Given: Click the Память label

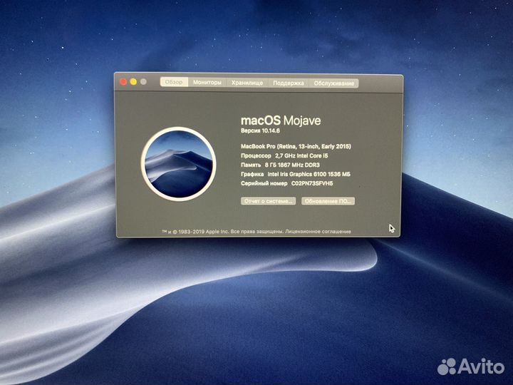Looking at the screenshot, I should click(x=251, y=165).
